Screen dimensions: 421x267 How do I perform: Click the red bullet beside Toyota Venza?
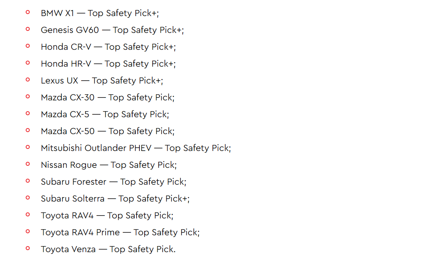coord(28,248)
